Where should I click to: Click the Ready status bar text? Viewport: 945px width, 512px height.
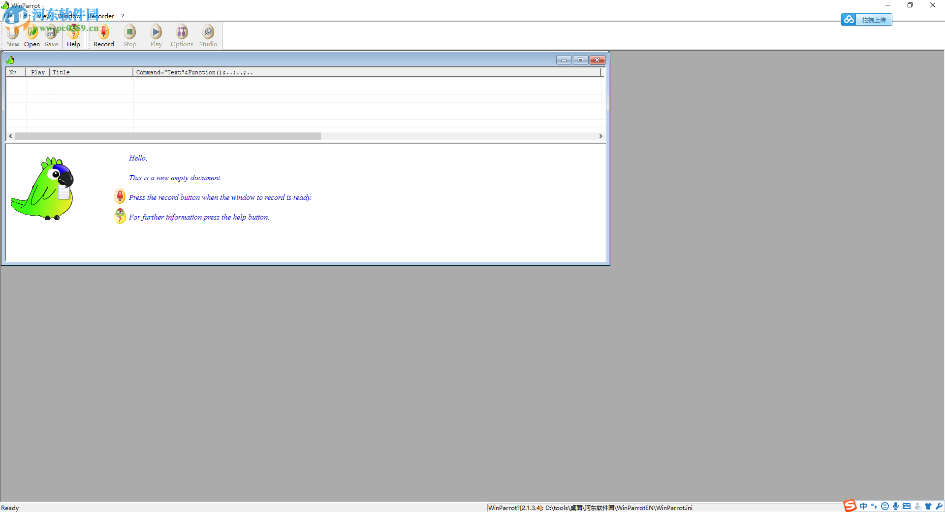10,508
